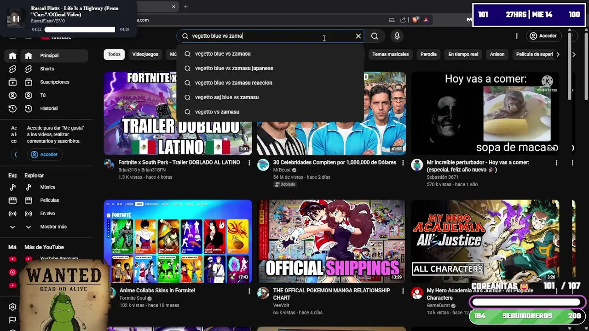Viewport: 589px width, 331px height.
Task: Open title 'Anime Collabs Skins in Fortnite!'
Action: (x=157, y=291)
